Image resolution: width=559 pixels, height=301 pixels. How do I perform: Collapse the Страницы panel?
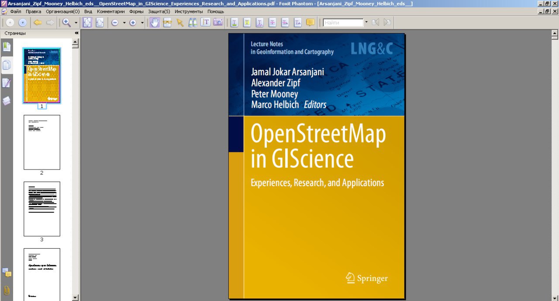pyautogui.click(x=76, y=33)
